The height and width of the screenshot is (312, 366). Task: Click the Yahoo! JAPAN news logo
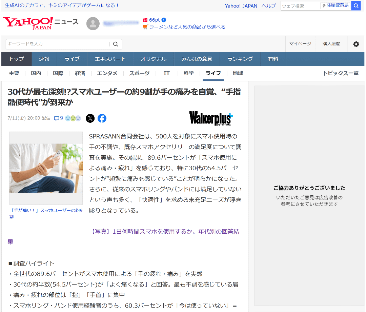click(28, 23)
